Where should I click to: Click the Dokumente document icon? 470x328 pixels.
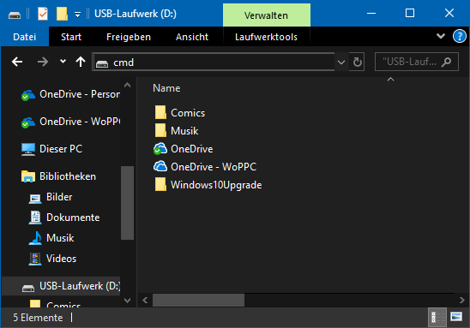pyautogui.click(x=35, y=218)
